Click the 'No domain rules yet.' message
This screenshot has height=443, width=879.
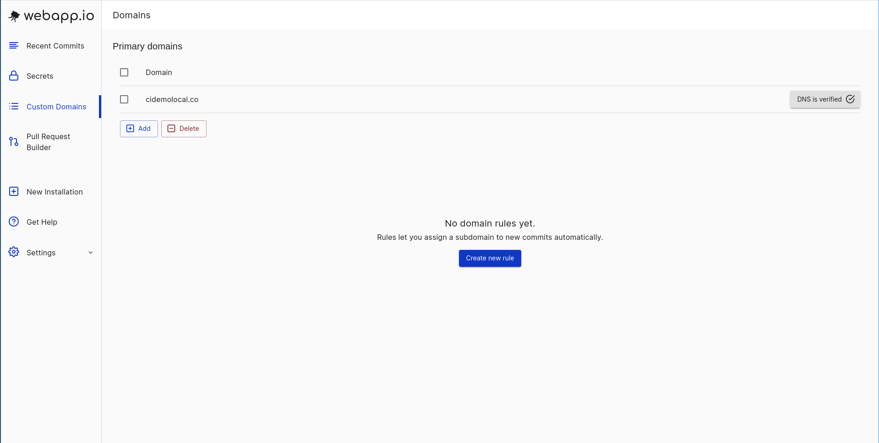coord(490,223)
